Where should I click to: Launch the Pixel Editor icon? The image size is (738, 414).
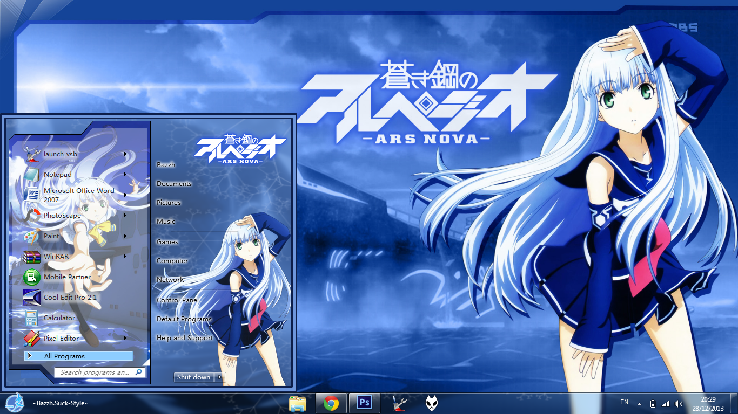tap(32, 339)
